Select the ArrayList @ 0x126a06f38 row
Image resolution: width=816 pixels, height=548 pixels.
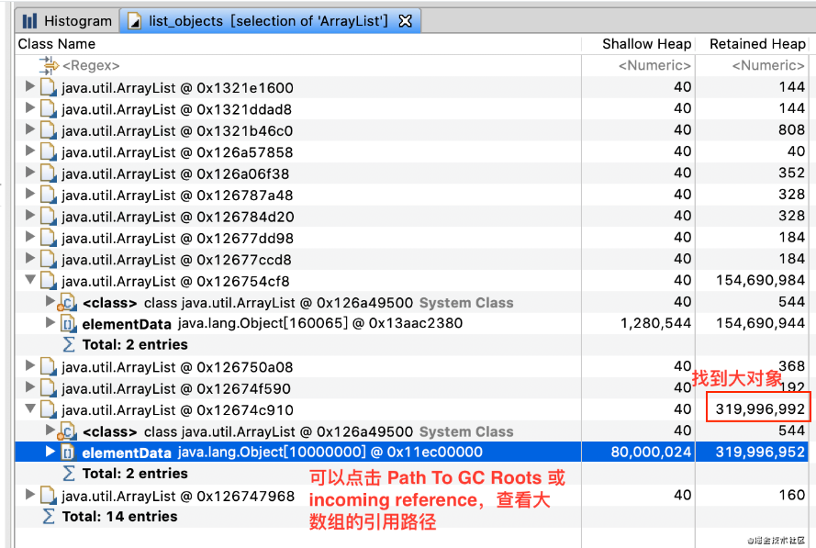click(x=175, y=173)
